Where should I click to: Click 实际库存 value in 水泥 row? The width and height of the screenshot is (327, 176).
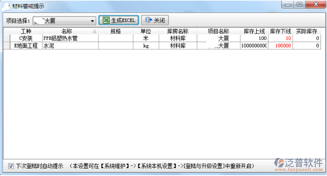[307, 46]
